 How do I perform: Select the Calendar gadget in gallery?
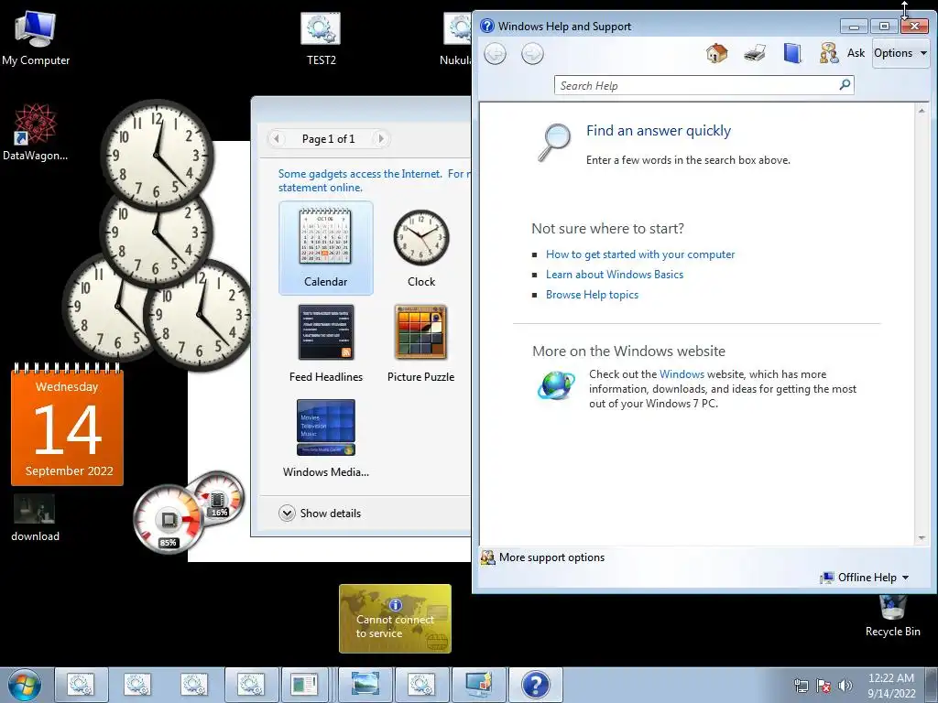[x=325, y=248]
